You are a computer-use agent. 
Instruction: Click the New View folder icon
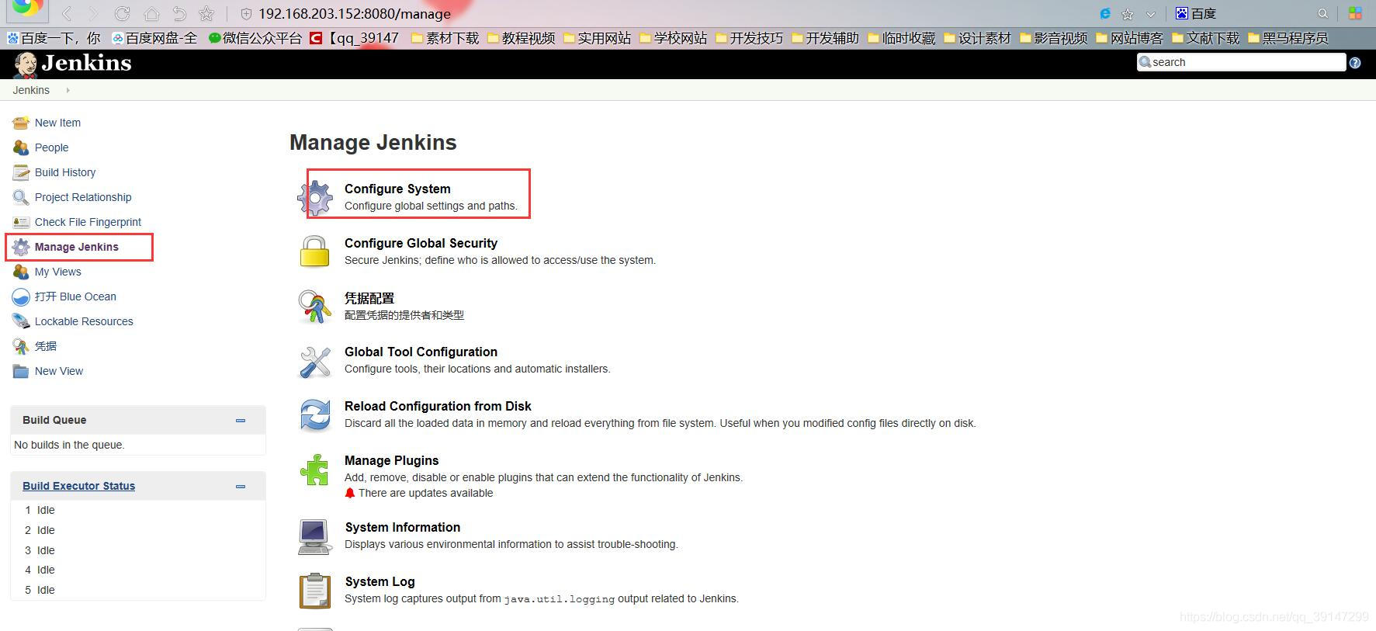(21, 371)
